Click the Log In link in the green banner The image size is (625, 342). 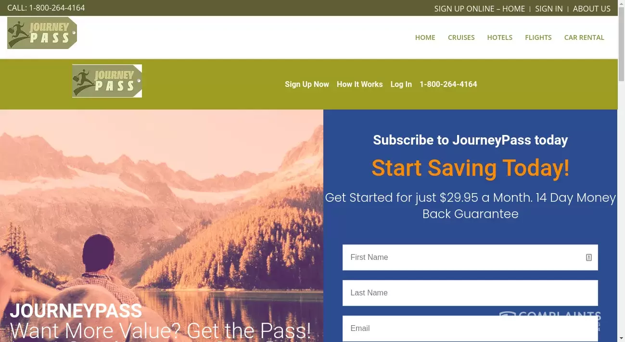(x=401, y=84)
